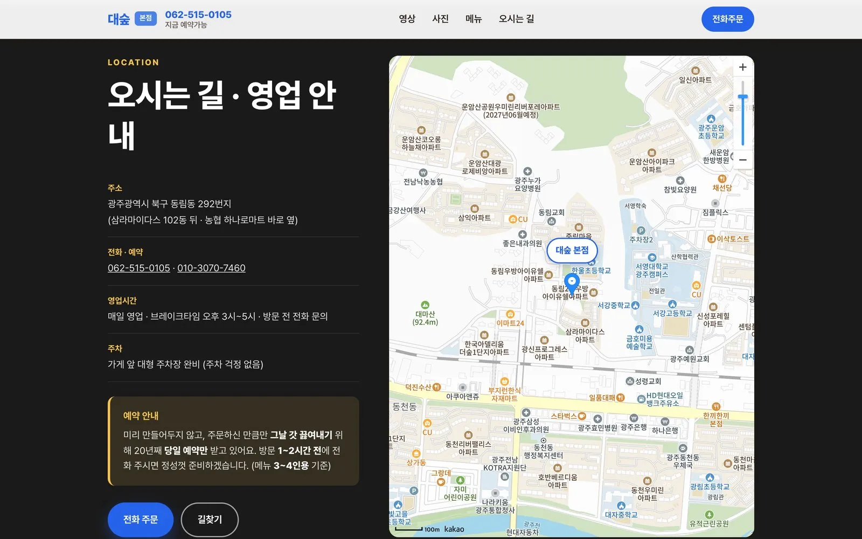The image size is (862, 539).
Task: Click the 채선당 restaurant icon
Action: tap(722, 178)
